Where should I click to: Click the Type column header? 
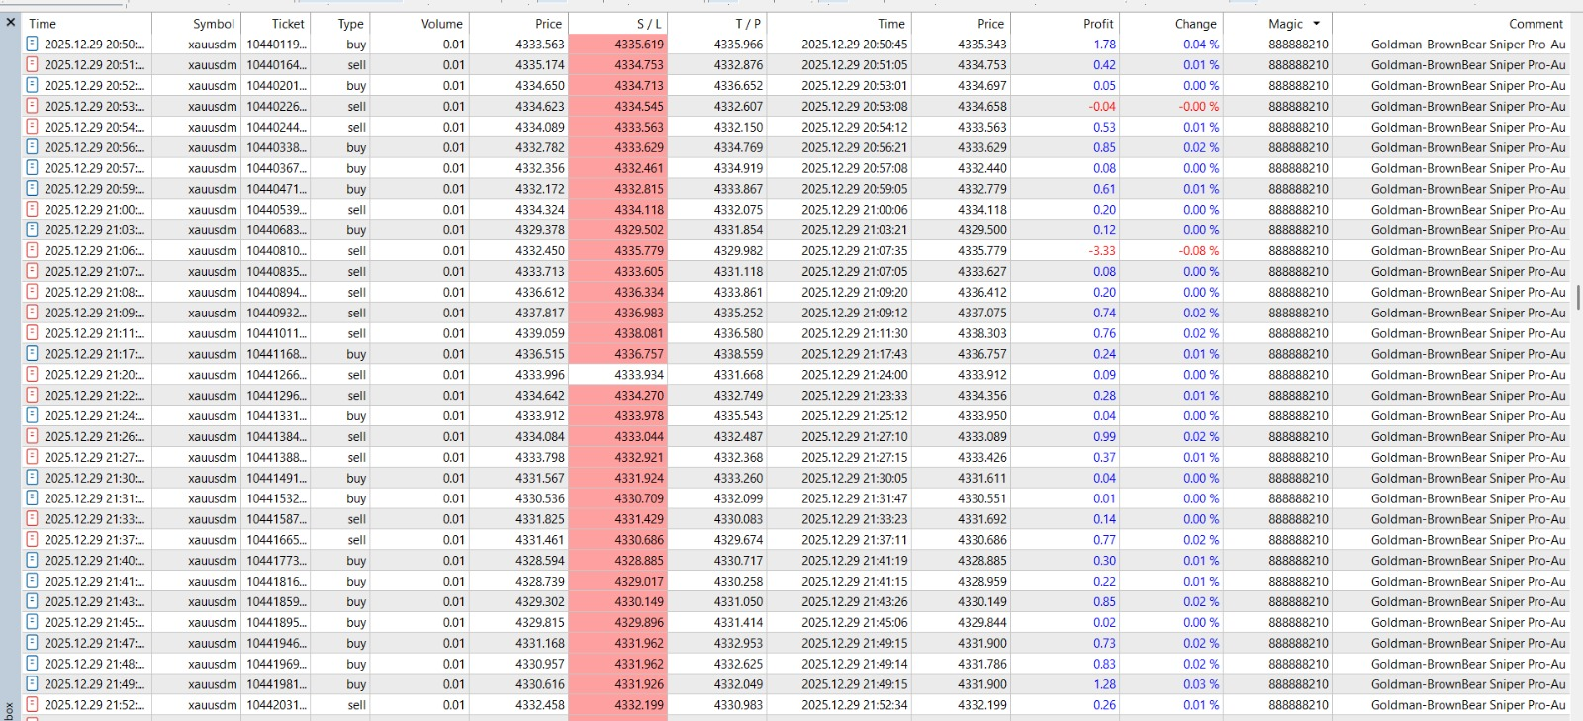351,24
